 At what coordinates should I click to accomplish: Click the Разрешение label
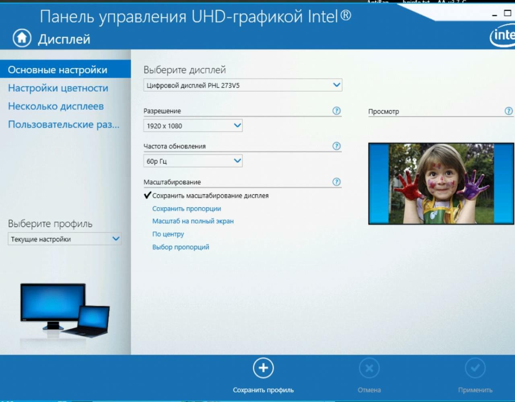click(162, 111)
